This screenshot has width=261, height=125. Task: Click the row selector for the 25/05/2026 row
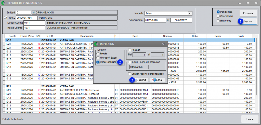[4, 52]
